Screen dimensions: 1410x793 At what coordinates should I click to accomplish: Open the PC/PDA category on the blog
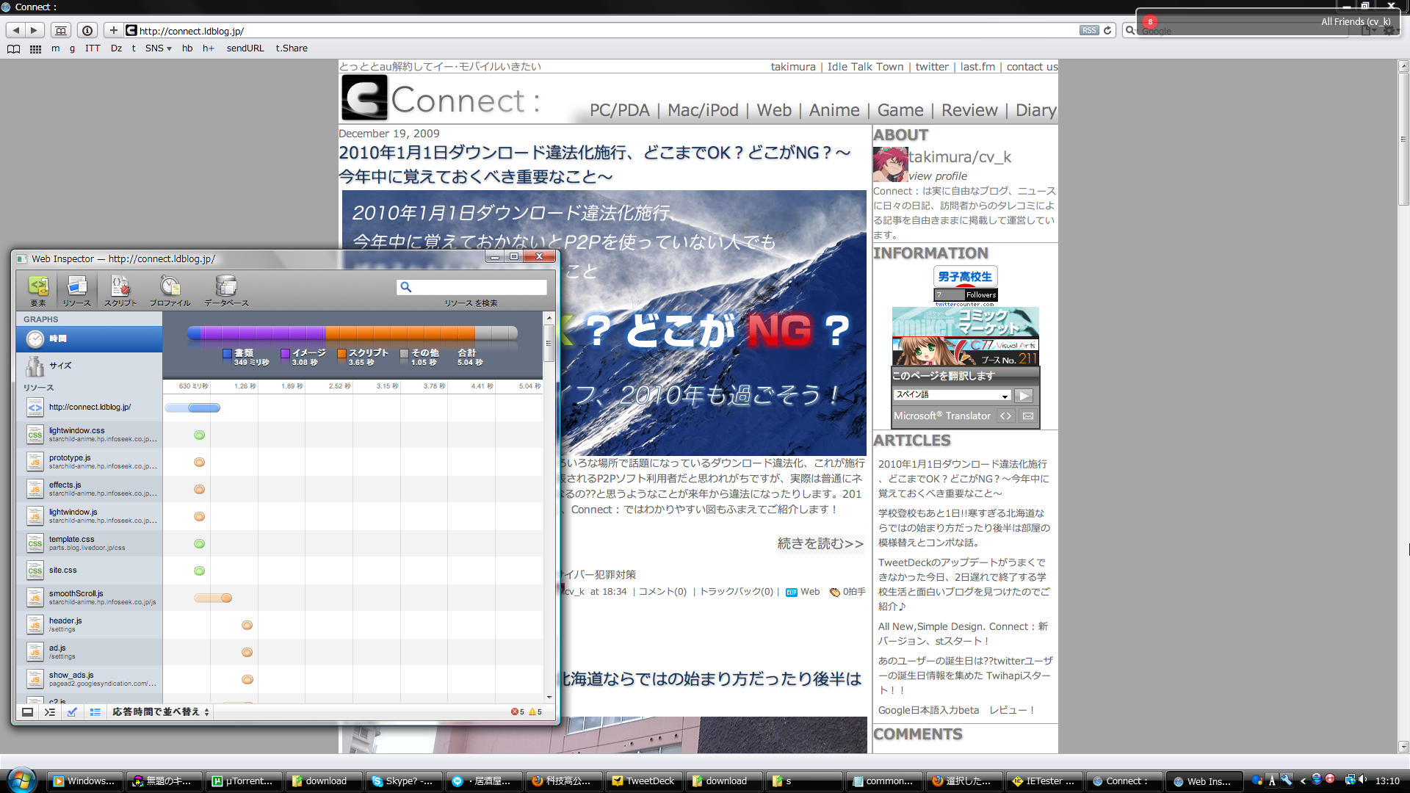pyautogui.click(x=619, y=110)
